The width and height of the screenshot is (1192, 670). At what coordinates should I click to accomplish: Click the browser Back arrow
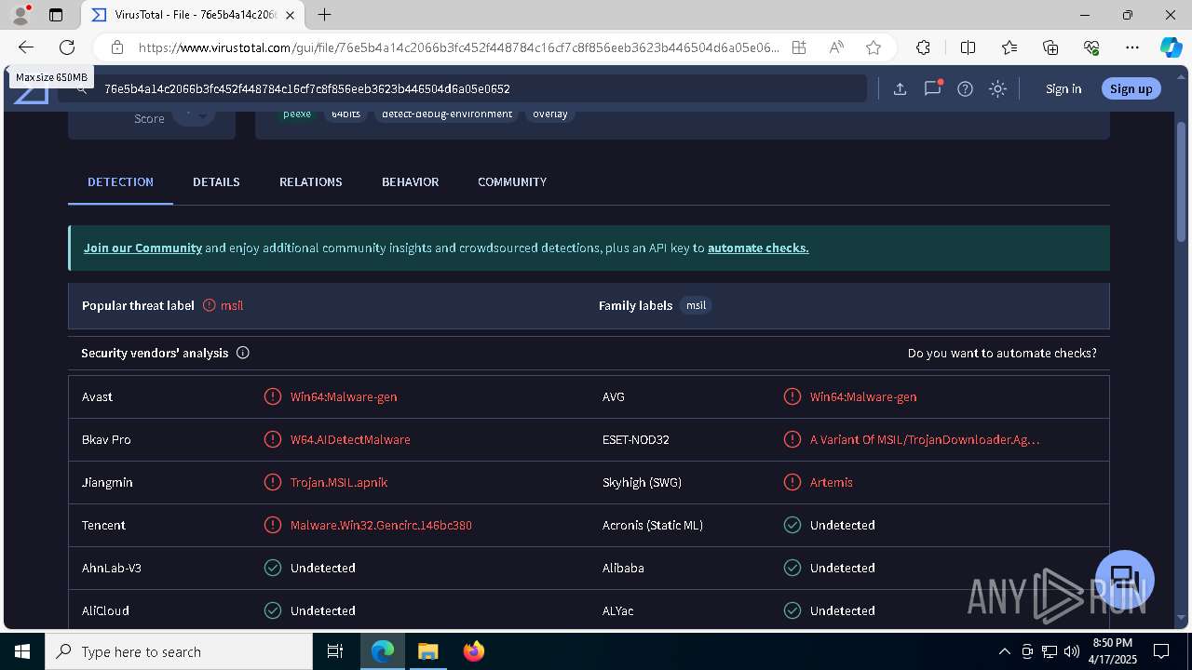pyautogui.click(x=26, y=47)
